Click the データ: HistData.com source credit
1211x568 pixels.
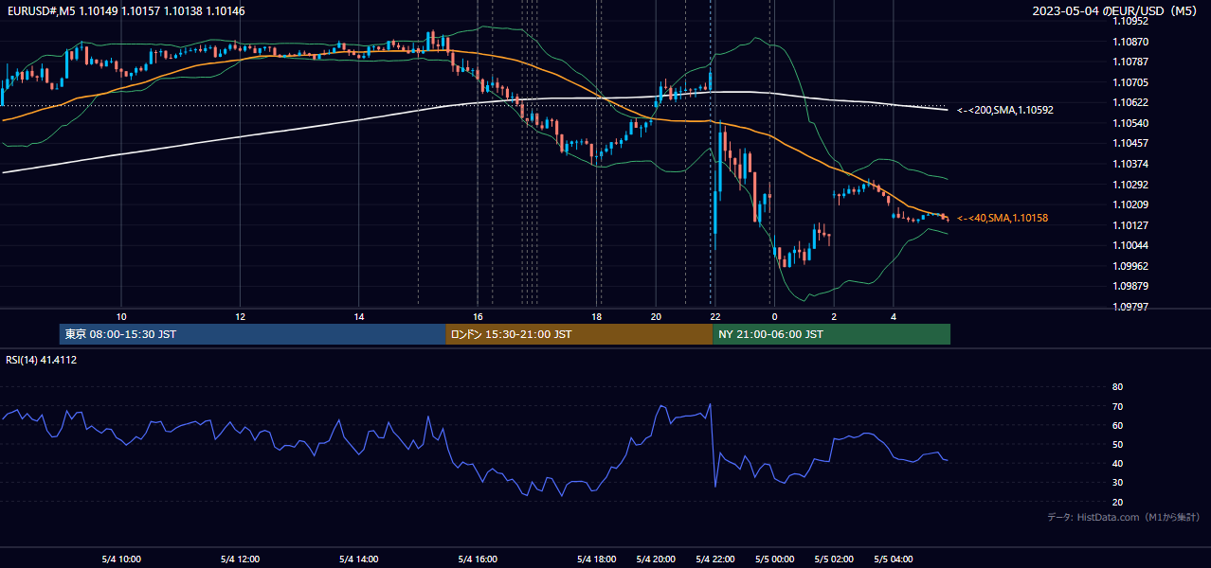pyautogui.click(x=1124, y=517)
